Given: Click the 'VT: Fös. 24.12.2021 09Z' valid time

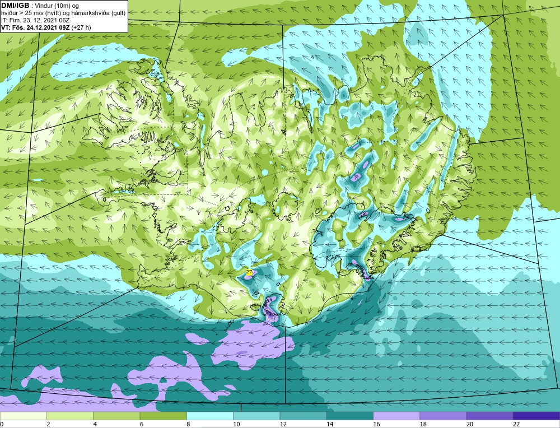Looking at the screenshot, I should click(x=36, y=27).
